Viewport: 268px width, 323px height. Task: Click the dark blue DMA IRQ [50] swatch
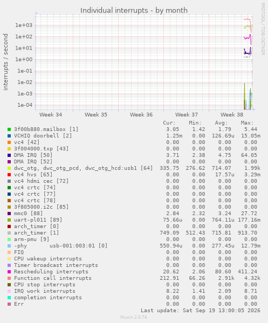pyautogui.click(x=9, y=155)
